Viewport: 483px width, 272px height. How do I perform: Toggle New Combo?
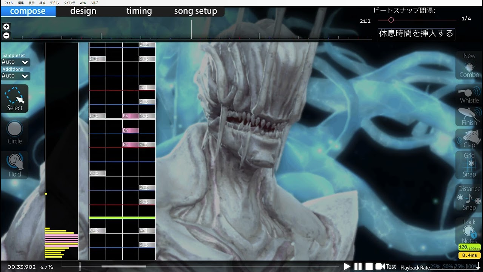click(469, 65)
